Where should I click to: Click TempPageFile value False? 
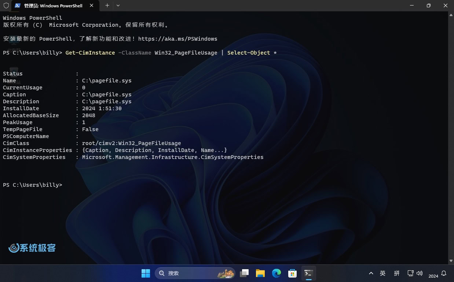coord(90,129)
